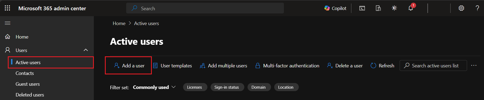Open the more actions ellipsis menu

pyautogui.click(x=474, y=65)
